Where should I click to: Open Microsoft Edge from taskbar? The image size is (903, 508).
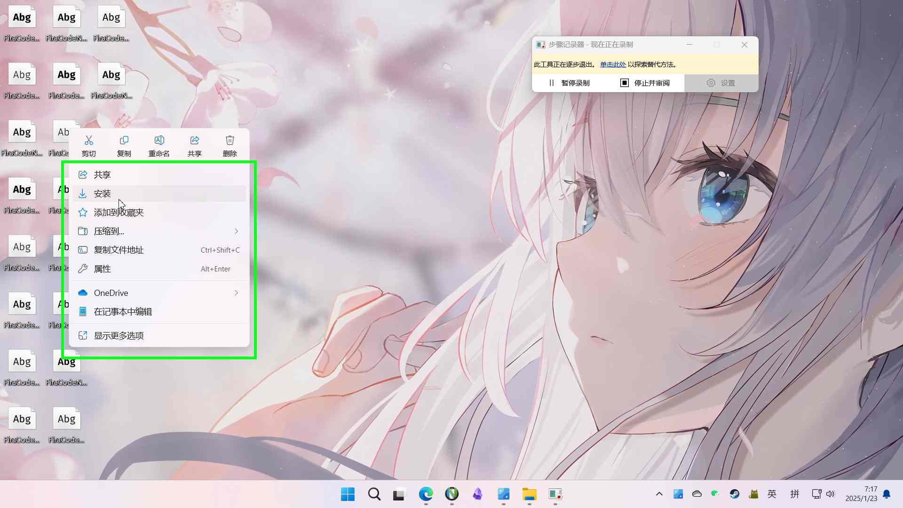tap(426, 494)
